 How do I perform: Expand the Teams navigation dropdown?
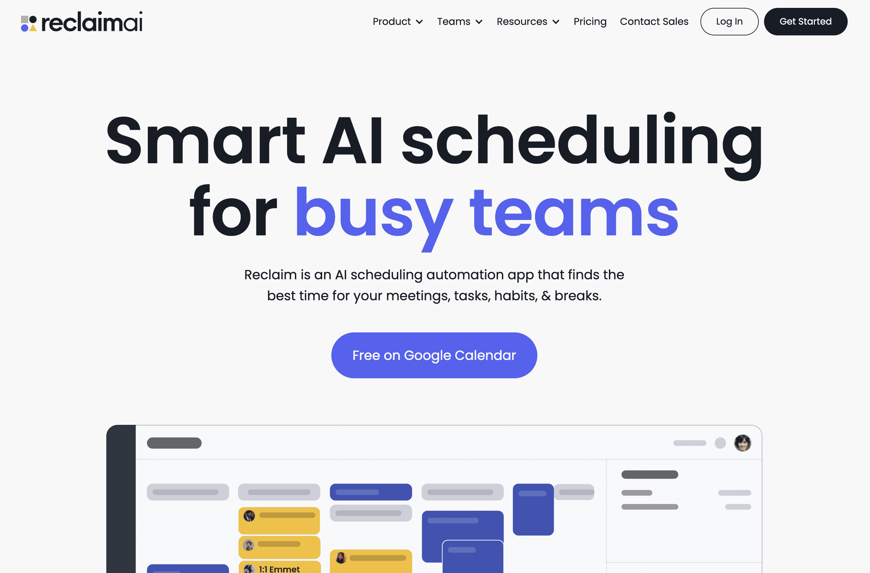[459, 21]
